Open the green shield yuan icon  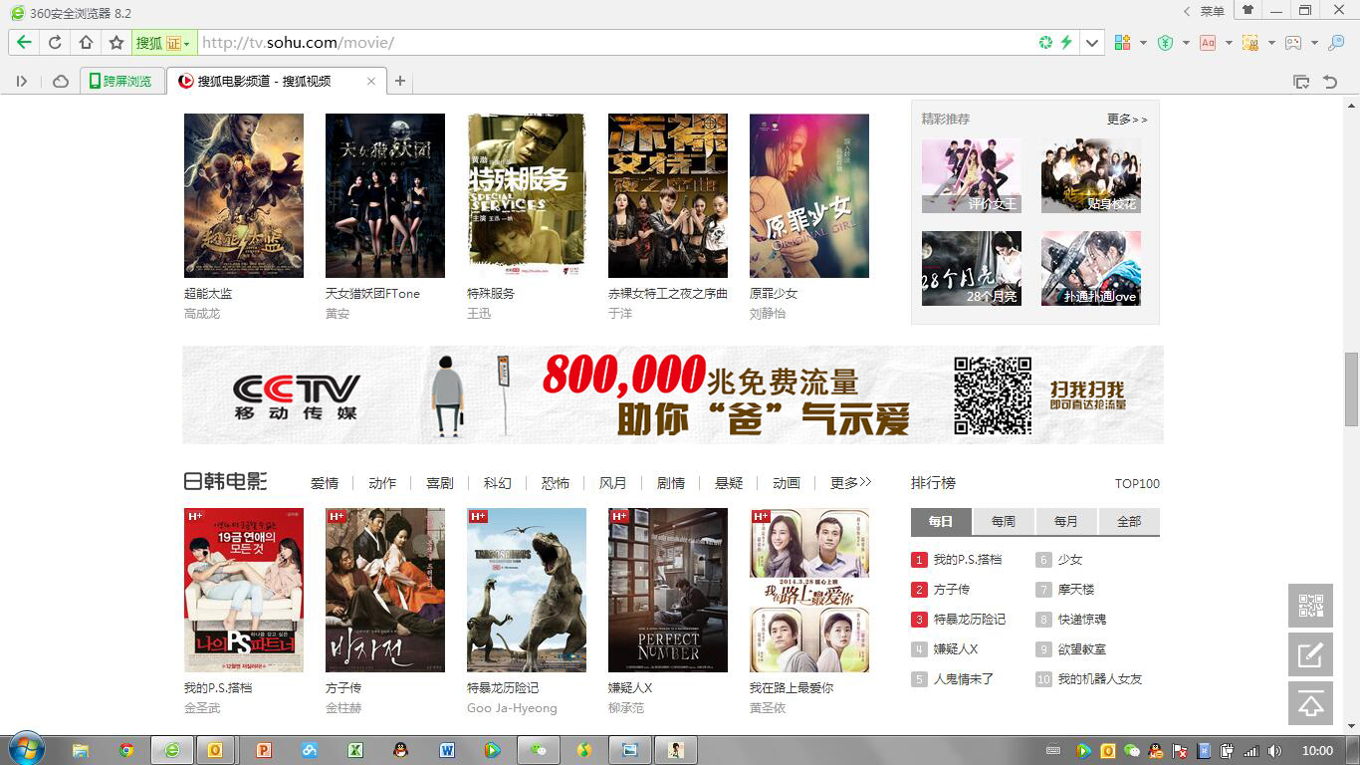(1165, 43)
